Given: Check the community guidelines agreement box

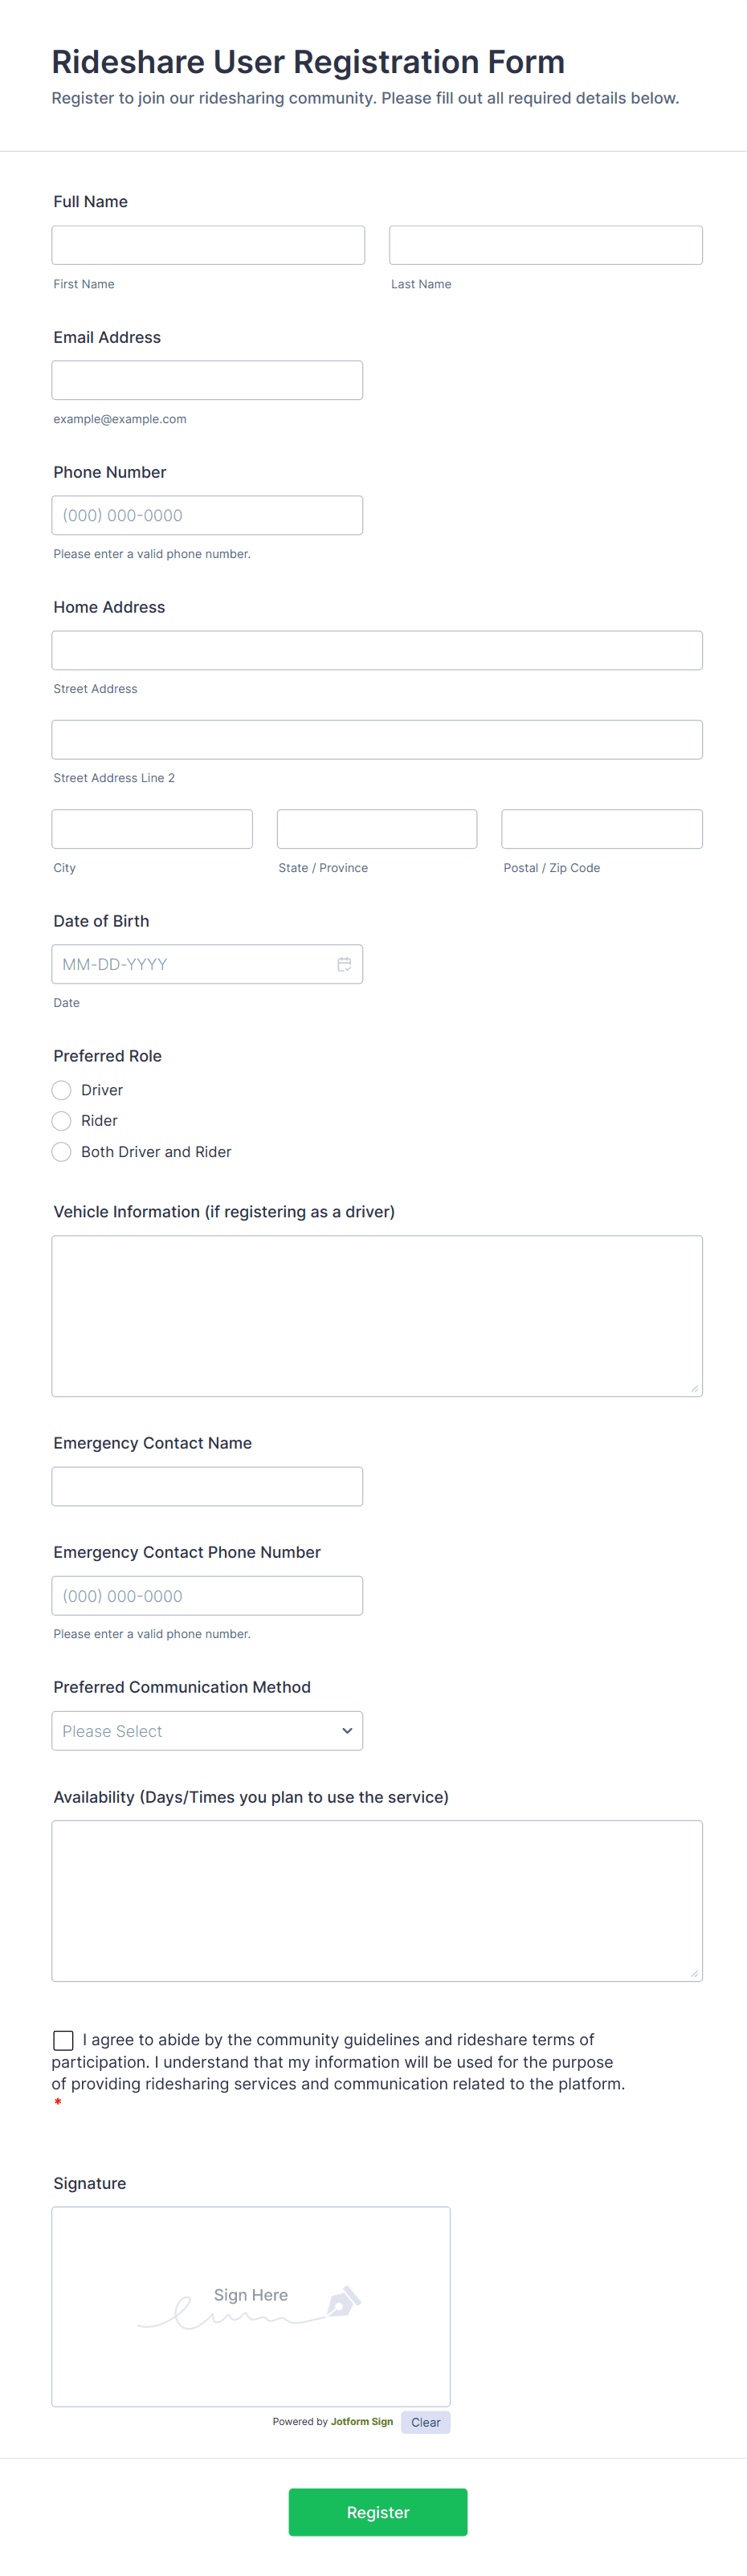Looking at the screenshot, I should point(64,2040).
